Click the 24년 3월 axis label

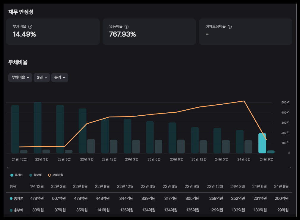(x=222, y=159)
